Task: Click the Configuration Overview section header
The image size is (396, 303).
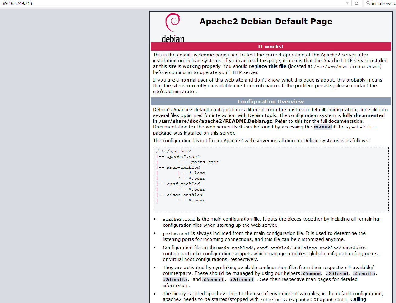Action: tap(271, 102)
